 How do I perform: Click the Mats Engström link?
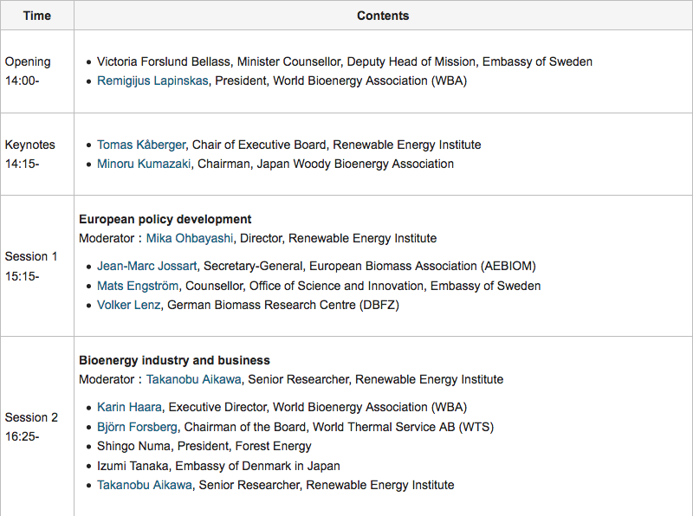point(138,286)
